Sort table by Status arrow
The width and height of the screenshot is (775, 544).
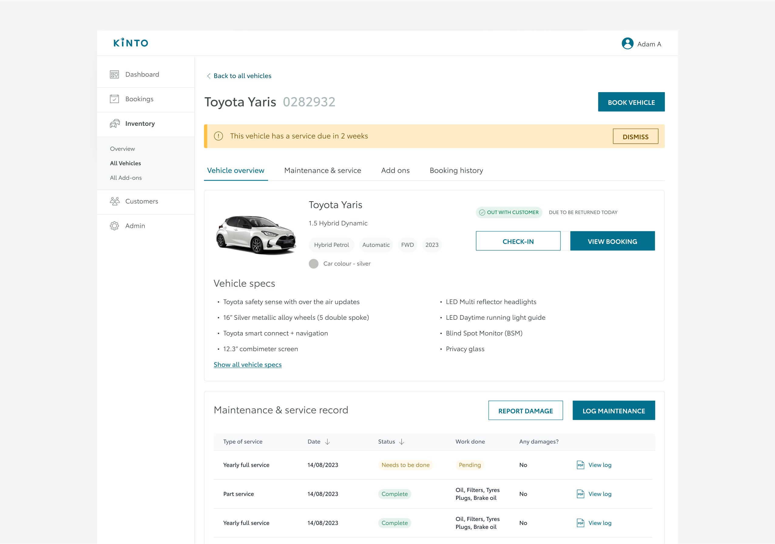click(401, 442)
